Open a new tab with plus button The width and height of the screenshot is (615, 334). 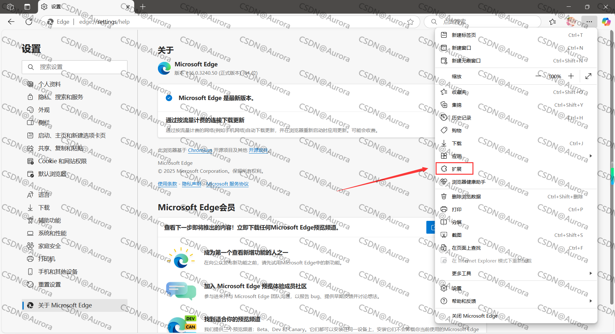tap(143, 7)
